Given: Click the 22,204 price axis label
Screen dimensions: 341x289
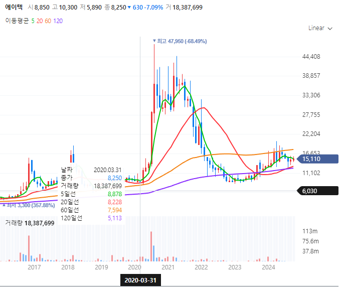Looking at the screenshot, I should 311,134.
